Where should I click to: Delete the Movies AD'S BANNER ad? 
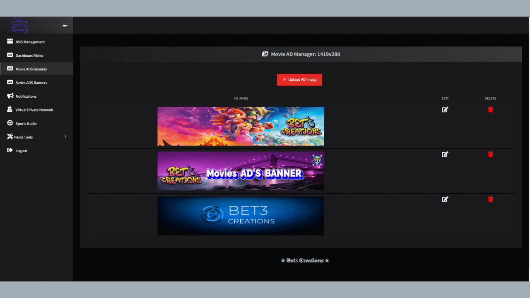click(x=491, y=154)
